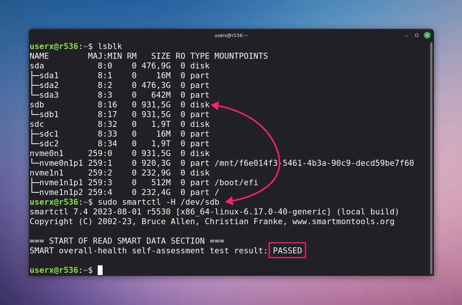Click the SMART overall-health self-assessment text
Image resolution: width=462 pixels, height=305 pixels.
click(149, 251)
